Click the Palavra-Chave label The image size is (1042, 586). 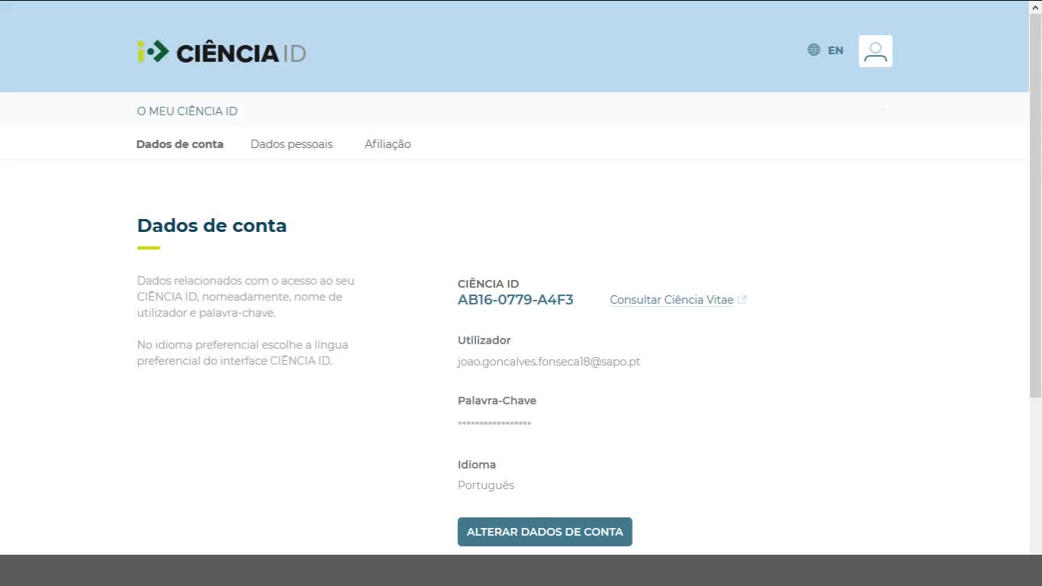pyautogui.click(x=497, y=401)
